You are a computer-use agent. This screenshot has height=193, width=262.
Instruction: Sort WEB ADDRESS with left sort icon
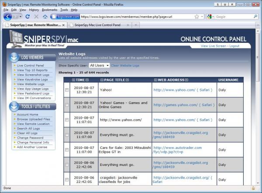coord(155,80)
